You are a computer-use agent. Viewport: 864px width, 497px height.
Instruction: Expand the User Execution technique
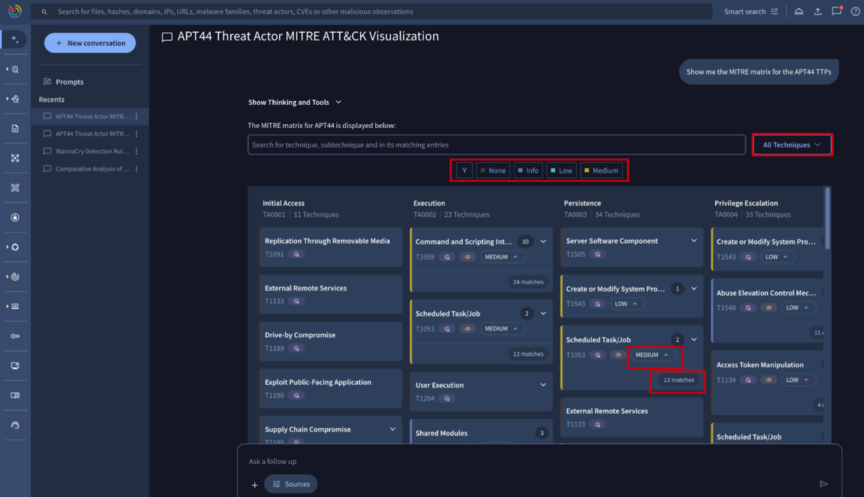[543, 385]
